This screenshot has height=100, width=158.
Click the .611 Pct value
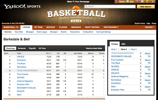58,71
